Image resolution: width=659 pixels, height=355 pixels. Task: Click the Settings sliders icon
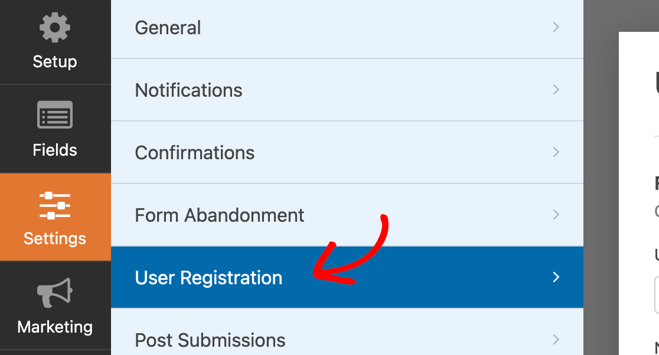(55, 205)
